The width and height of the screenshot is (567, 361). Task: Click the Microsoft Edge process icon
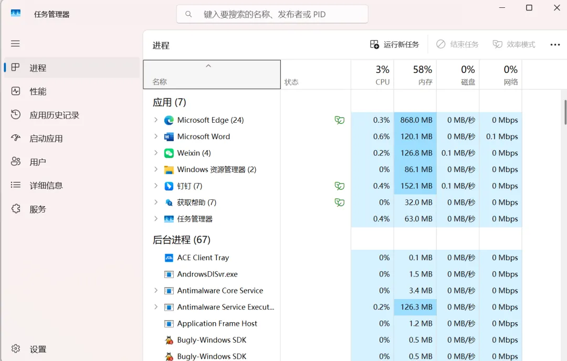(x=169, y=120)
